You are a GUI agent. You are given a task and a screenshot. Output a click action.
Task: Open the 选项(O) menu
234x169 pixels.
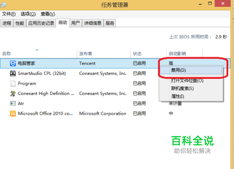(28, 14)
